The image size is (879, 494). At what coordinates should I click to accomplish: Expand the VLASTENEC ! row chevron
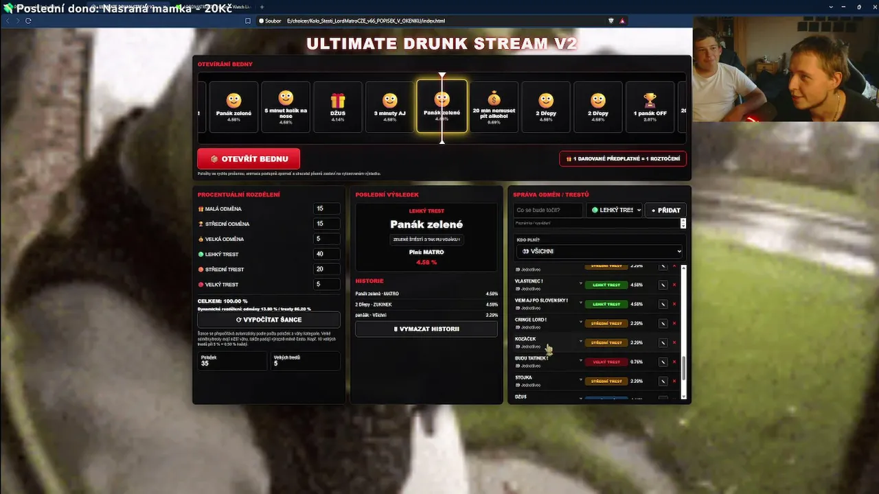coord(580,284)
